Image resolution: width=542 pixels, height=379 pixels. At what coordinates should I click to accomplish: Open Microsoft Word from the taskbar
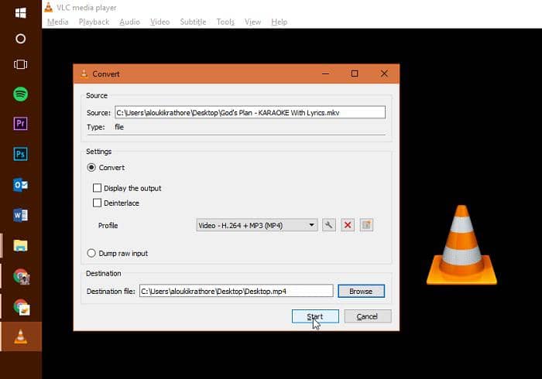click(x=21, y=214)
